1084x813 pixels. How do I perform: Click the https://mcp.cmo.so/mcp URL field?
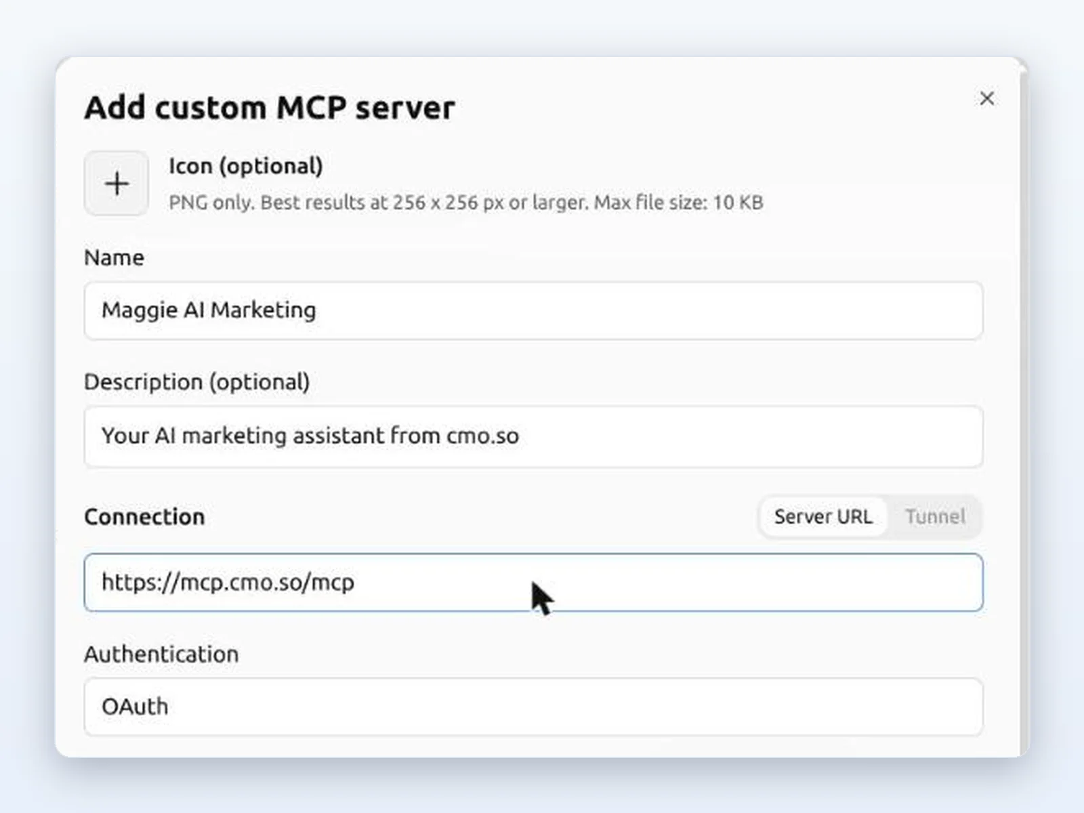(x=533, y=583)
